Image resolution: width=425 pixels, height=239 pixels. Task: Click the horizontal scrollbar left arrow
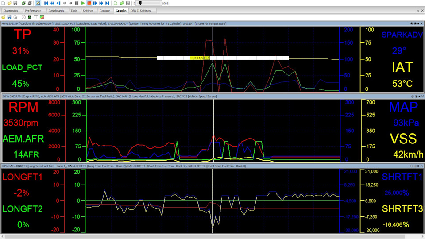click(x=3, y=236)
